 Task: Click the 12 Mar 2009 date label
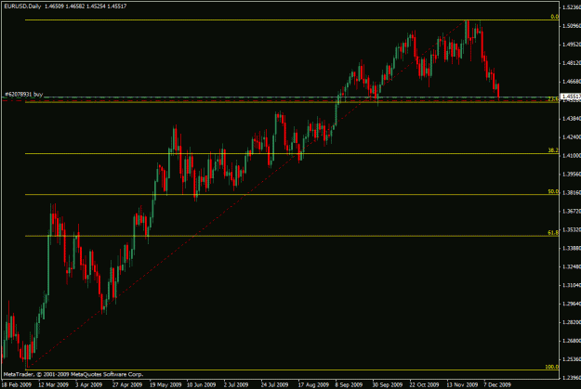[53, 385]
